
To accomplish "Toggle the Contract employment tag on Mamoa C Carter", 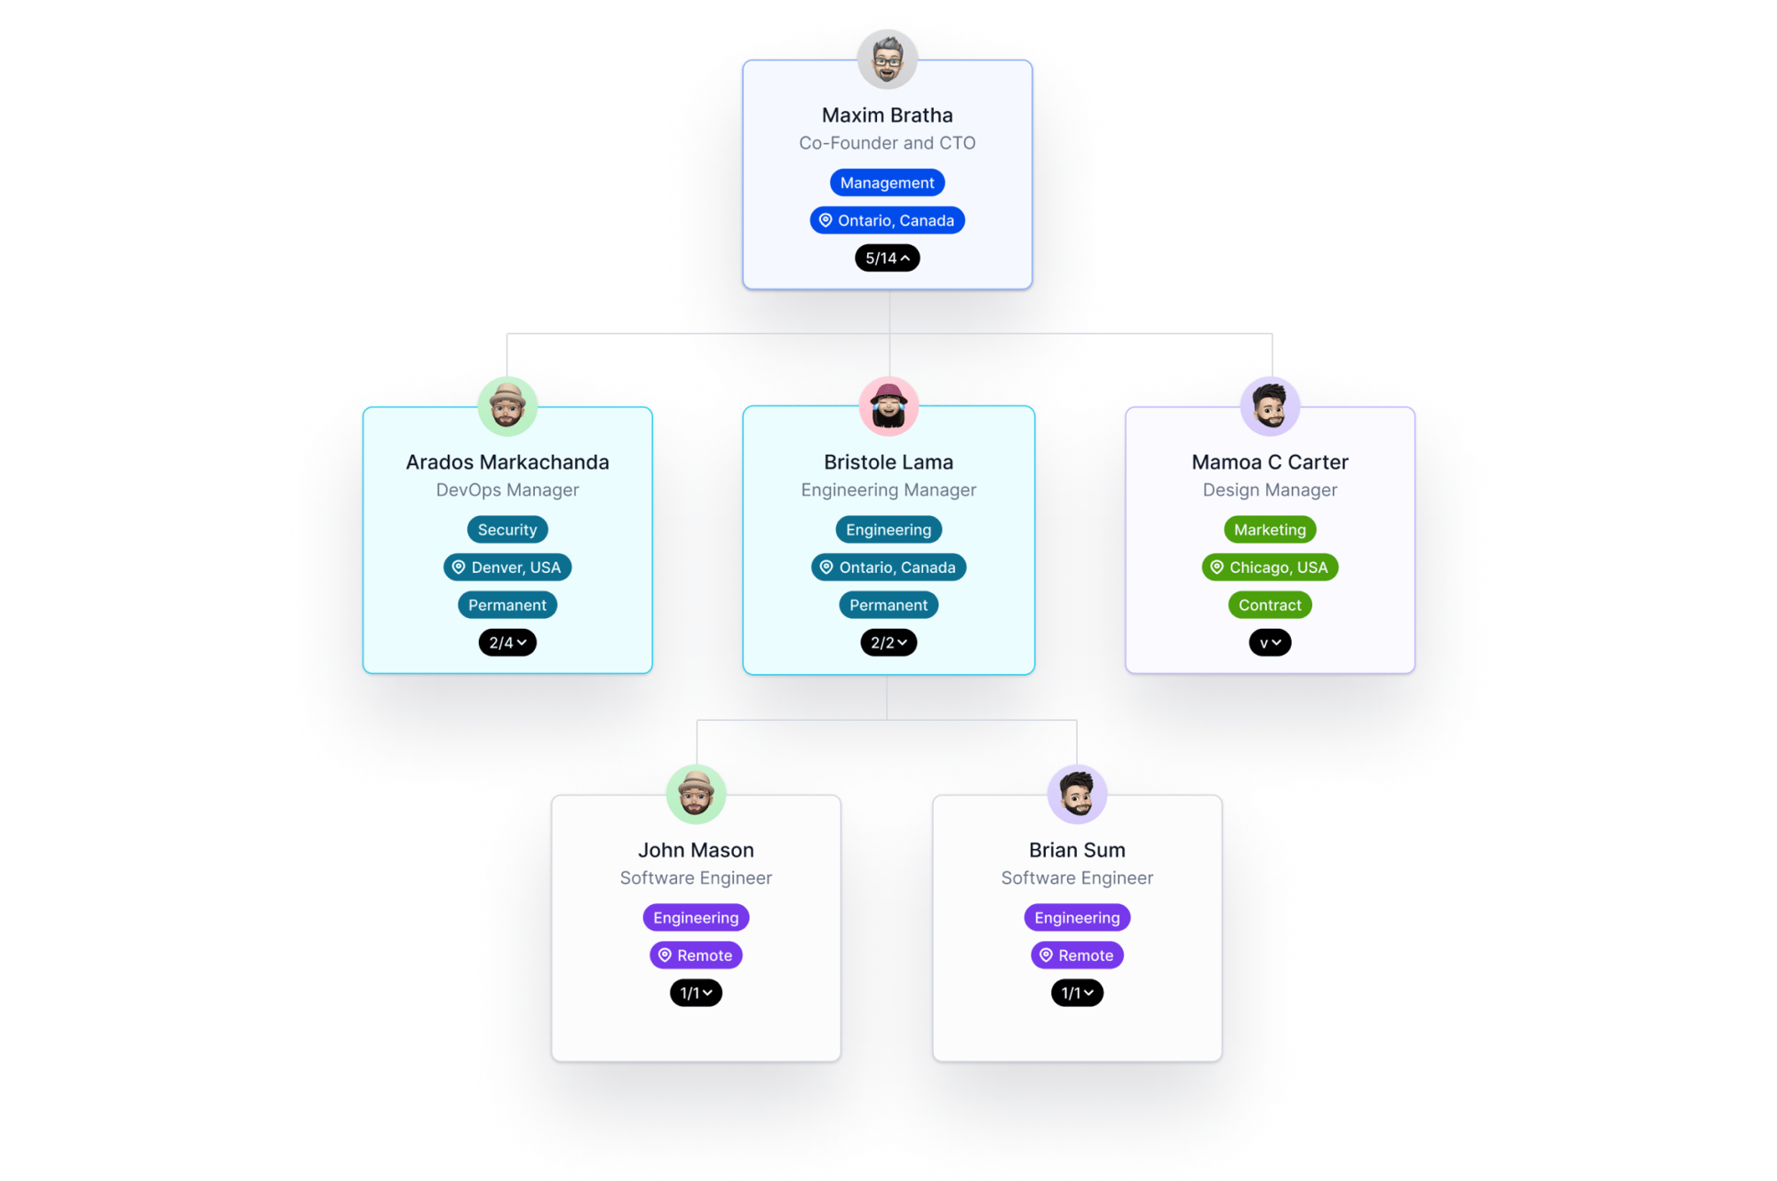I will coord(1267,605).
